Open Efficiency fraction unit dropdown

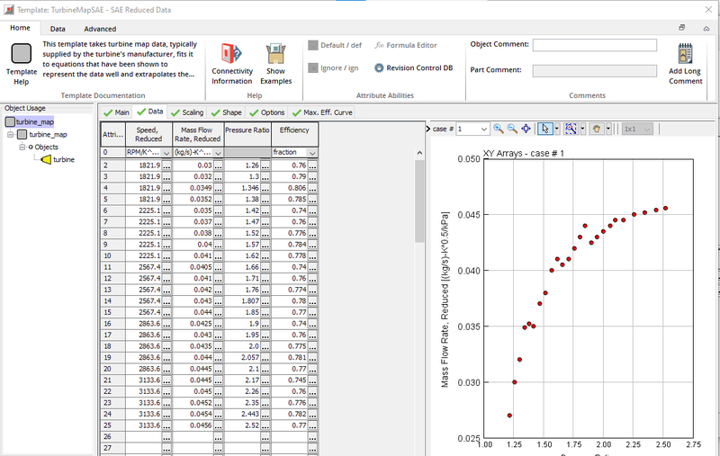click(312, 153)
